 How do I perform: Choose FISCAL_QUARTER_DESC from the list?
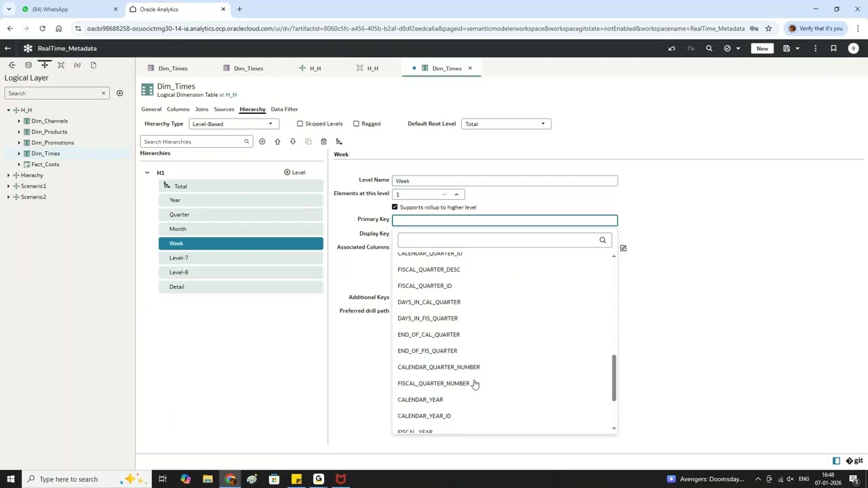tap(429, 270)
